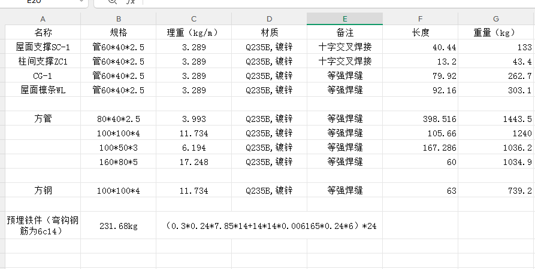This screenshot has height=269, width=535.
Task: Click the 167.286 length cell
Action: tap(420, 147)
